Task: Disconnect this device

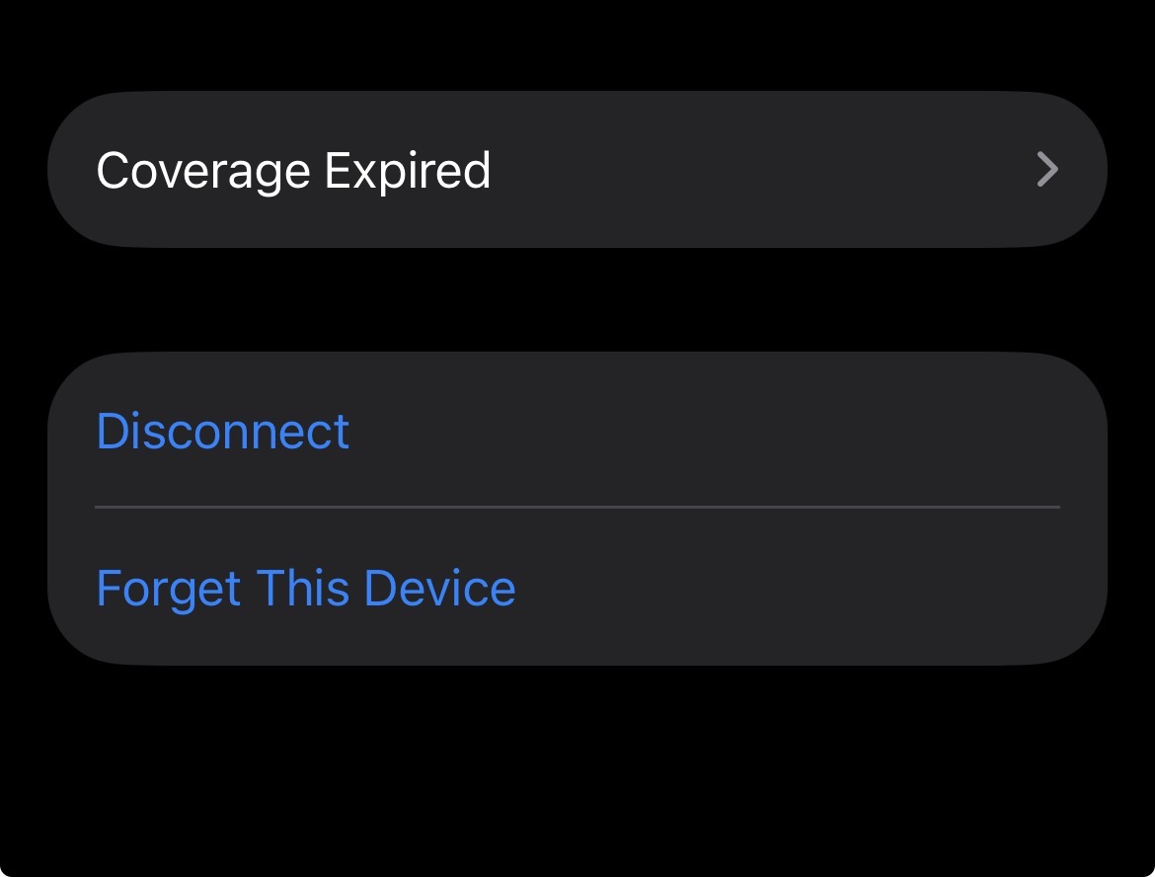Action: 223,432
